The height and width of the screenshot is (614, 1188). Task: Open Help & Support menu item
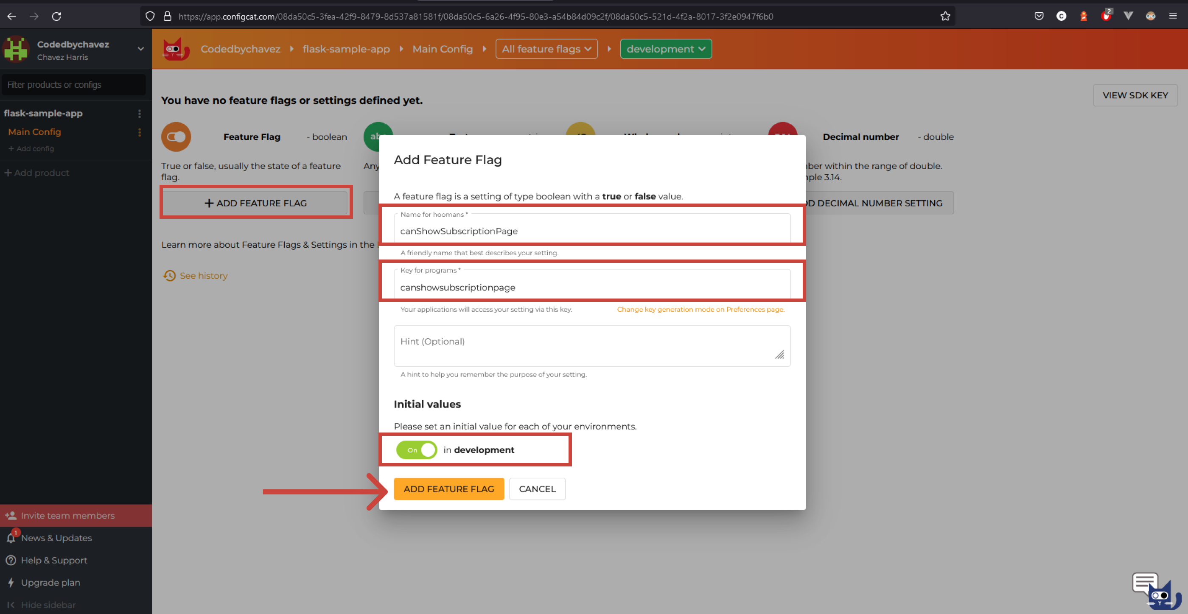click(54, 560)
